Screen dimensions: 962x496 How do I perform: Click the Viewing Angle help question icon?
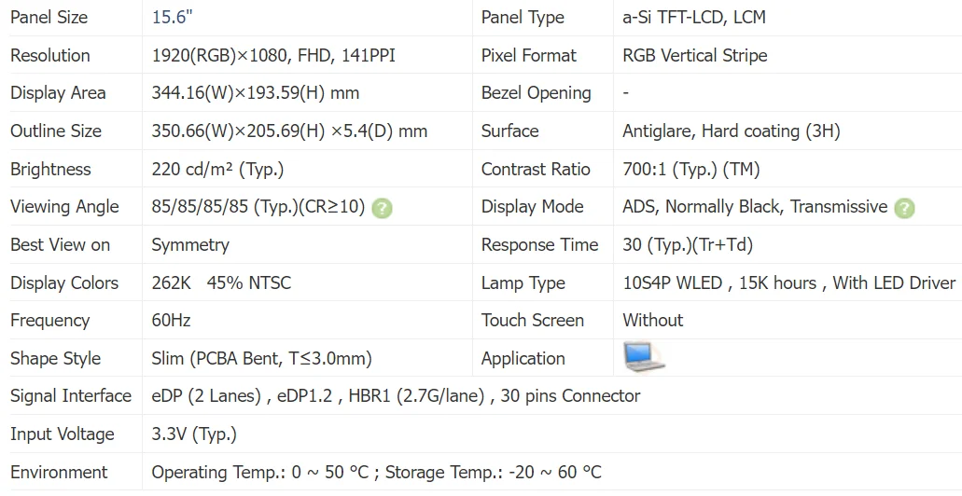pyautogui.click(x=382, y=209)
